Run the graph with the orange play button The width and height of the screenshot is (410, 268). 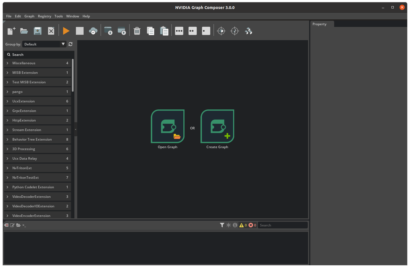pos(66,31)
